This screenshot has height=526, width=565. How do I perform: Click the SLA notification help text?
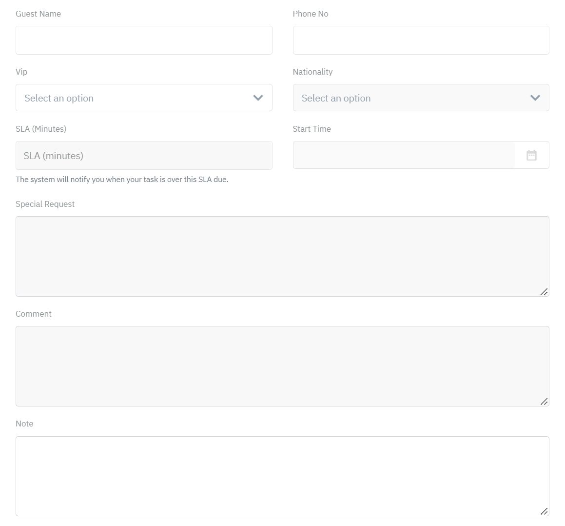point(122,179)
